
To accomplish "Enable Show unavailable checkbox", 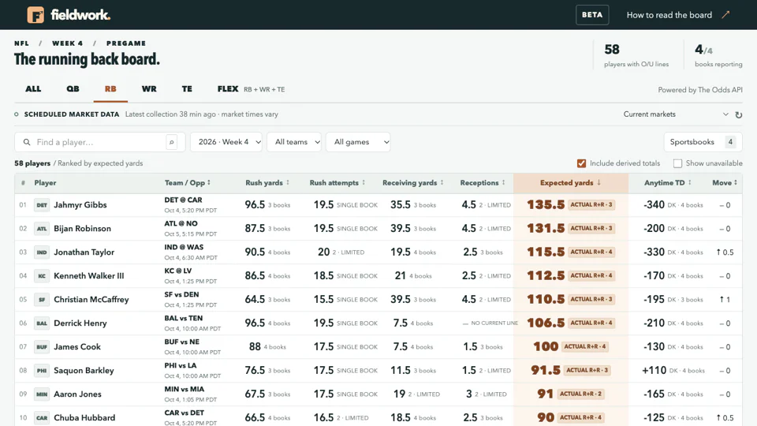I will tap(678, 163).
